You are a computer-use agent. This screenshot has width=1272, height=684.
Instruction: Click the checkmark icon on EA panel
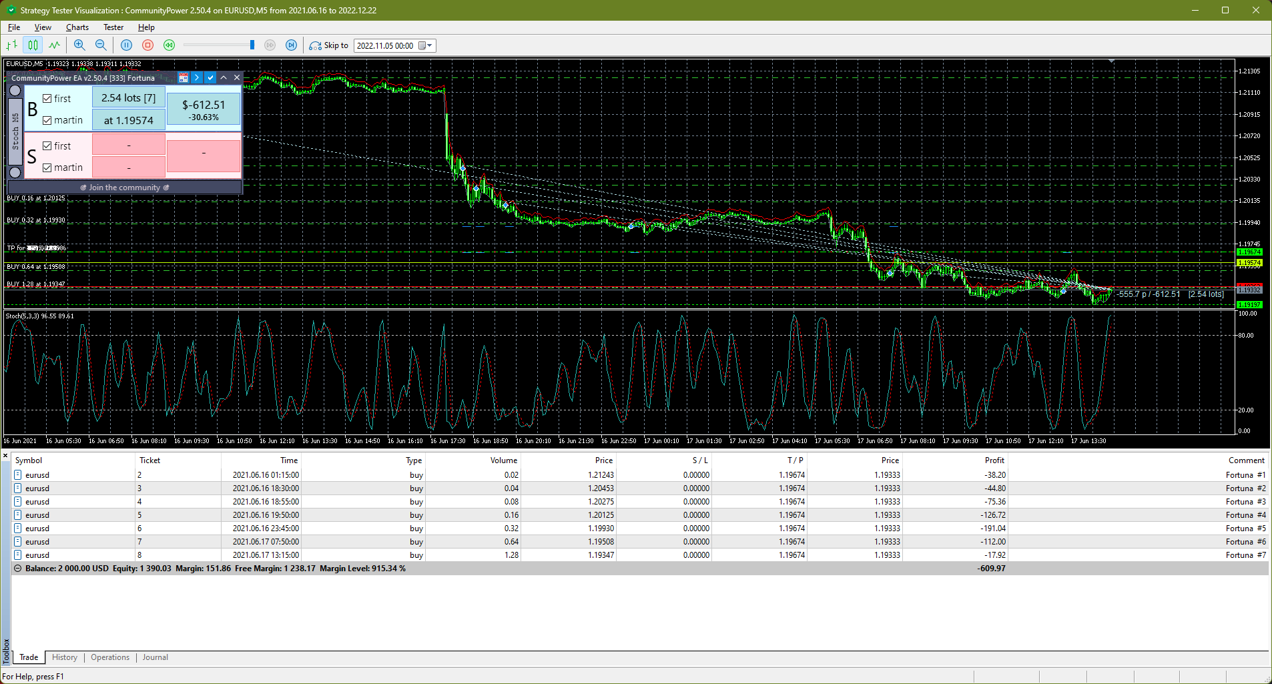pos(210,78)
